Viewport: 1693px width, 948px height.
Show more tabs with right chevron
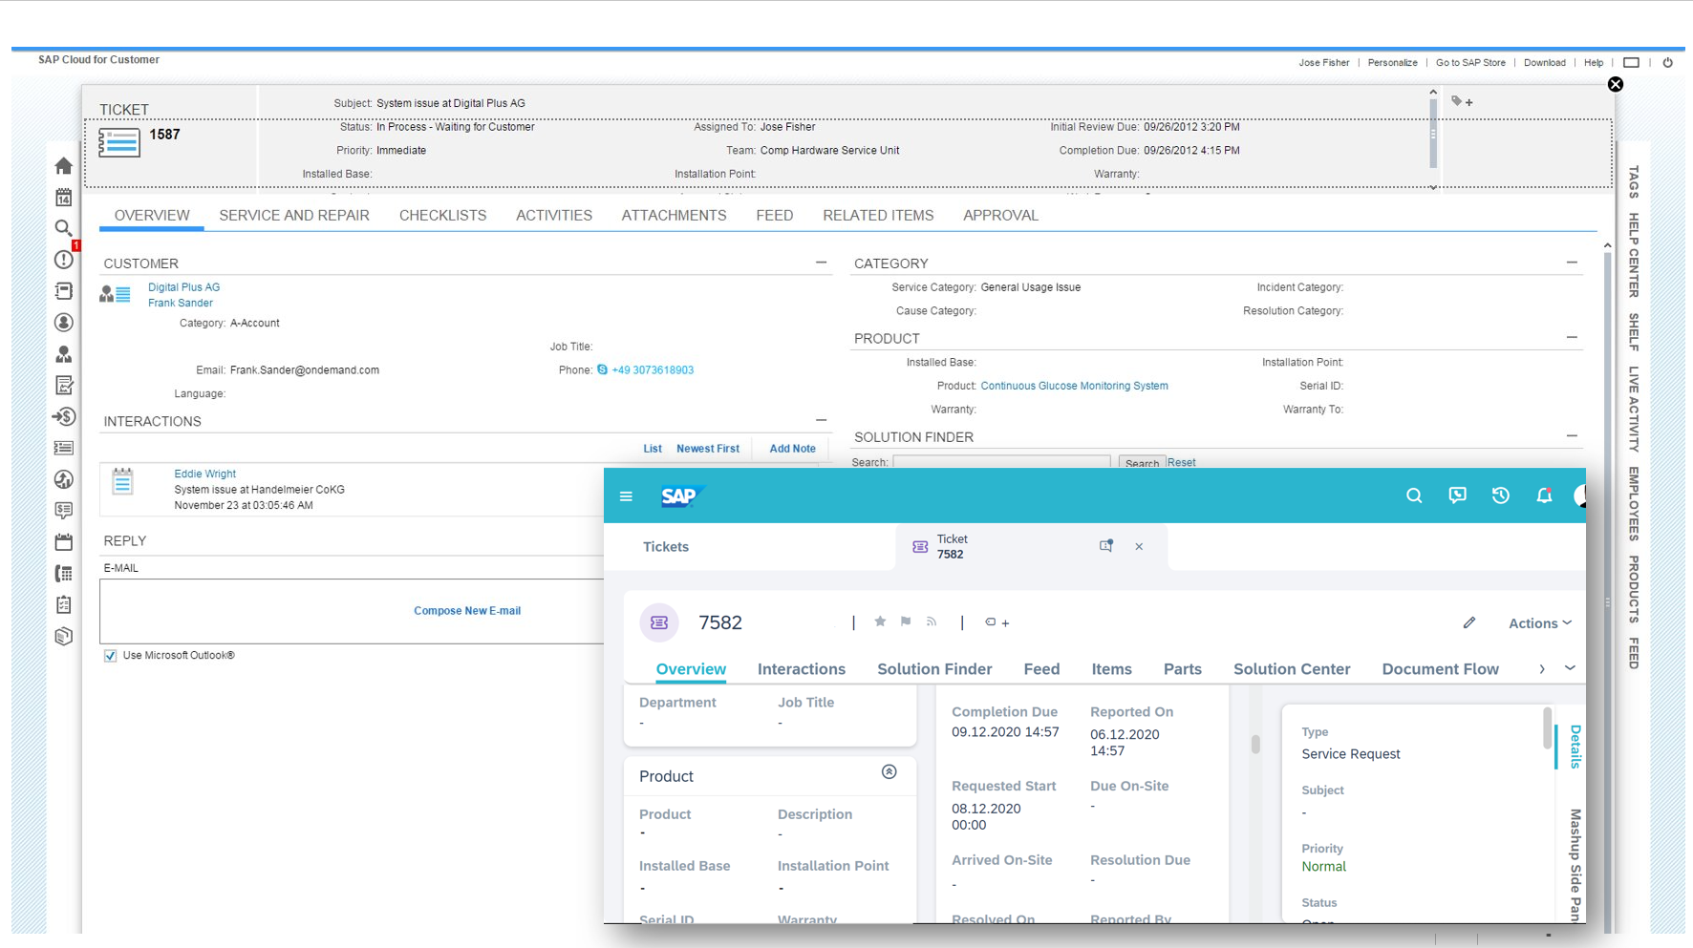pyautogui.click(x=1542, y=669)
